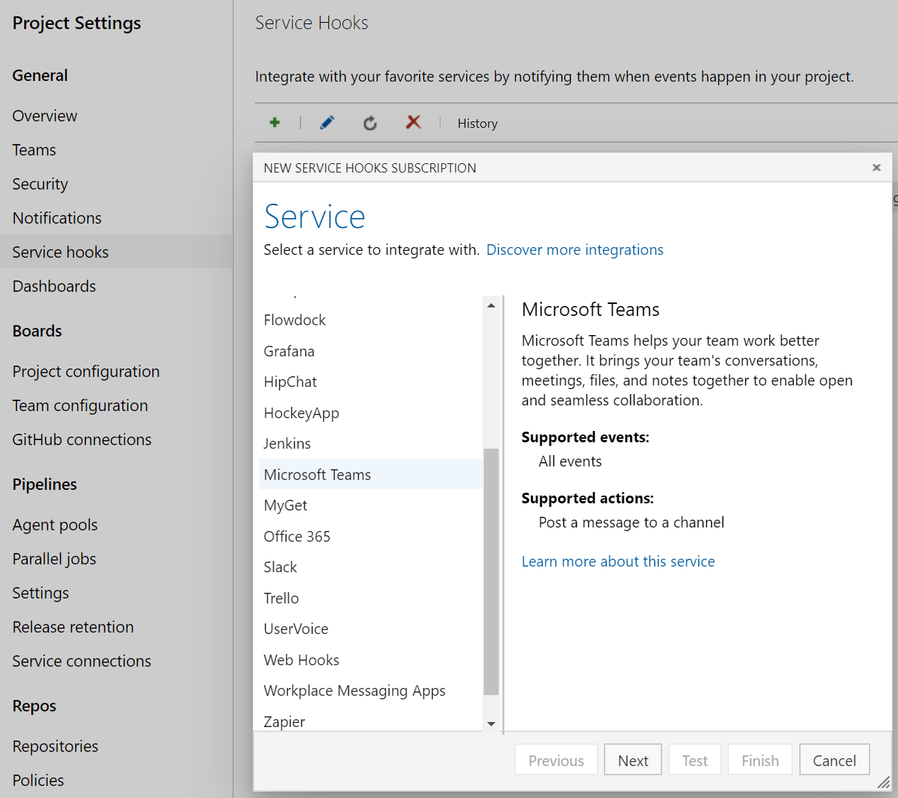The image size is (898, 798).
Task: Refresh the service hooks list
Action: 369,122
